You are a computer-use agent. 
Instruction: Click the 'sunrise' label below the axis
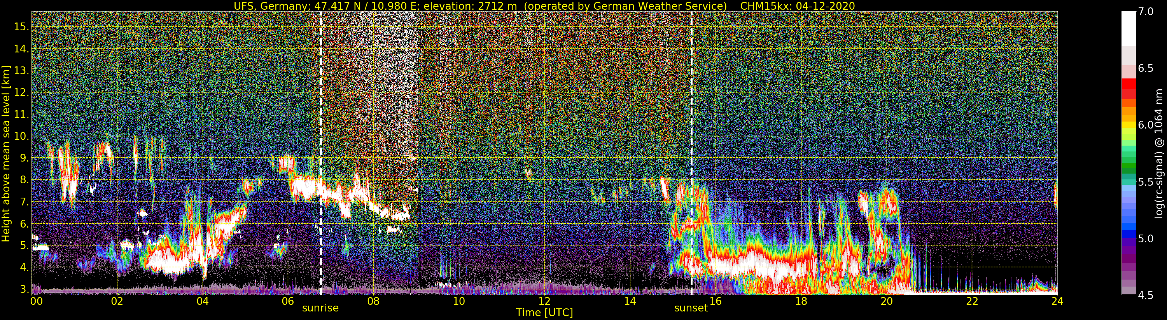point(320,308)
